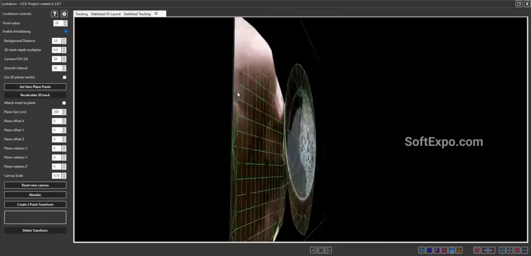This screenshot has width=531, height=256.
Task: Click the step backward triangle button
Action: [x=313, y=250]
